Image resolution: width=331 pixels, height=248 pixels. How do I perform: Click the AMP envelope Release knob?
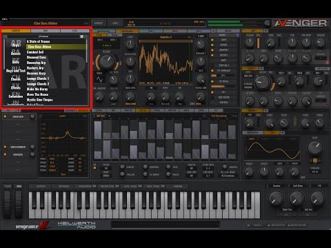point(306,58)
